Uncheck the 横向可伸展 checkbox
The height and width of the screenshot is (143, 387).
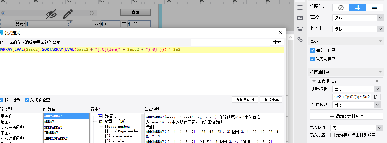click(x=313, y=51)
